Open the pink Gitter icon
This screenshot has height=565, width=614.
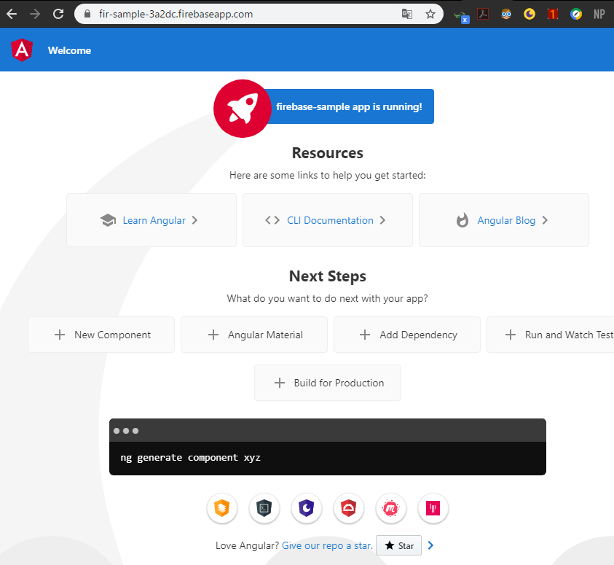433,508
